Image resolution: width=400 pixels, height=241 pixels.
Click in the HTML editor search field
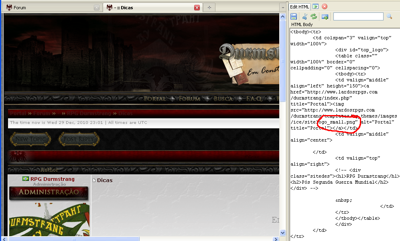pyautogui.click(x=358, y=16)
